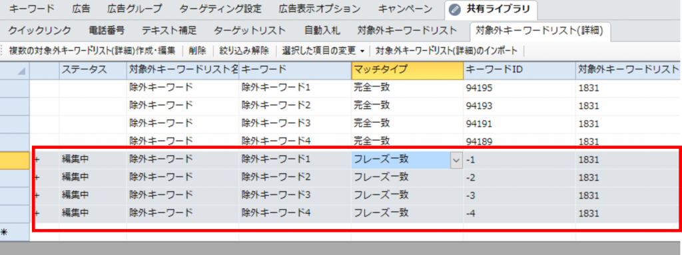Viewport: 682px width, 255px height.
Task: Select keyword ID cell 94193
Action: 519,106
